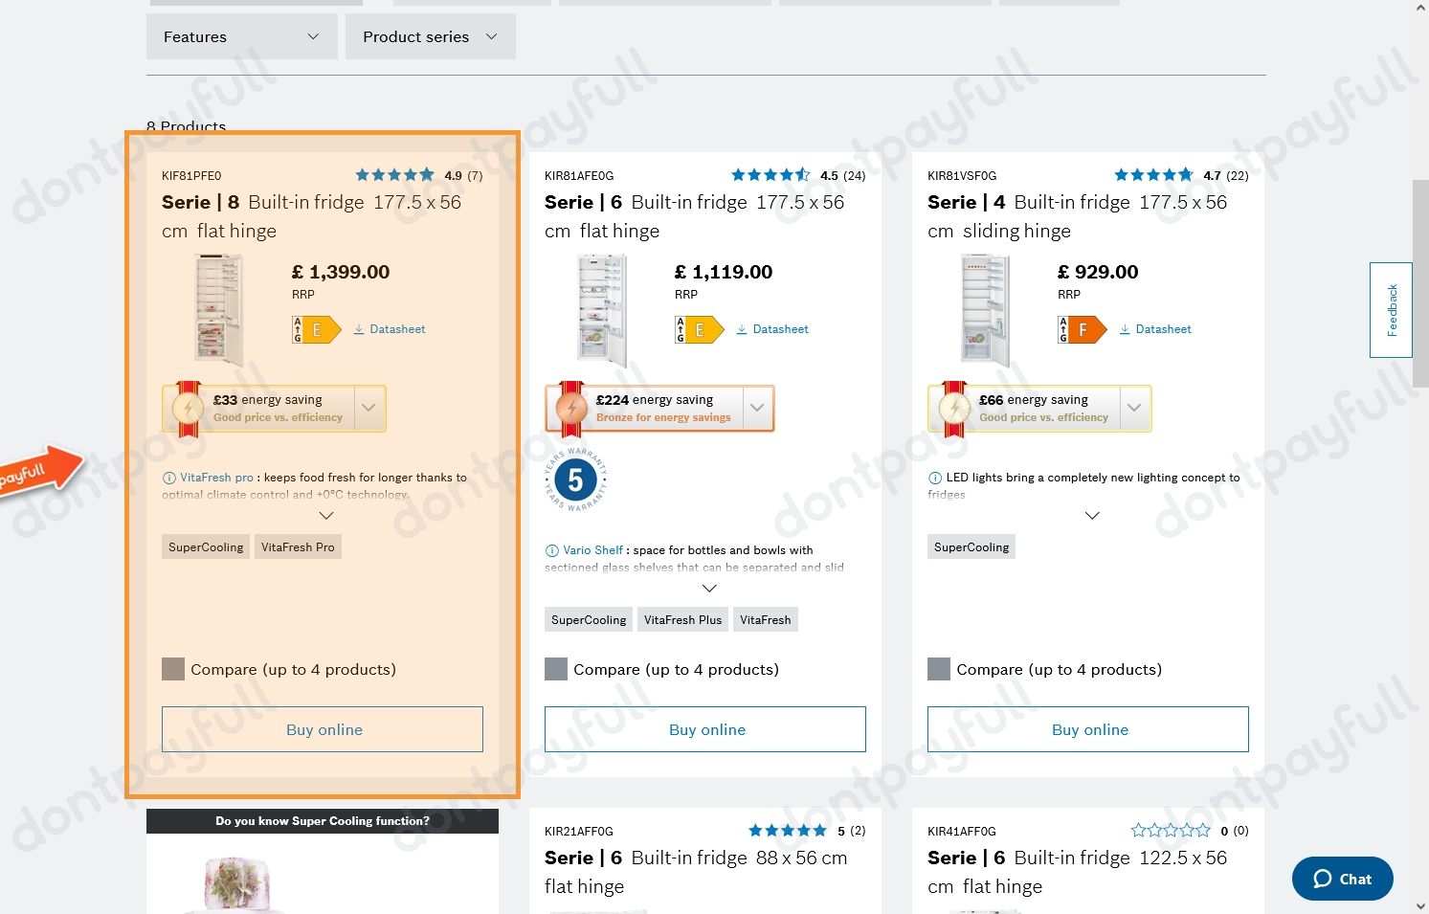
Task: Click the 8 Products count text
Action: [187, 126]
